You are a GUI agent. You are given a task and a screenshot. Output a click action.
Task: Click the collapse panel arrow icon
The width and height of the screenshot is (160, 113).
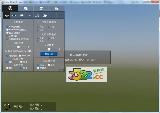63,70
